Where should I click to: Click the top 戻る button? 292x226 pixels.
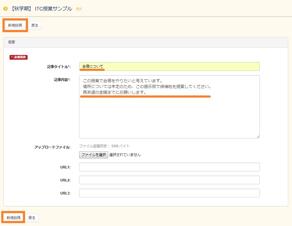(35, 25)
